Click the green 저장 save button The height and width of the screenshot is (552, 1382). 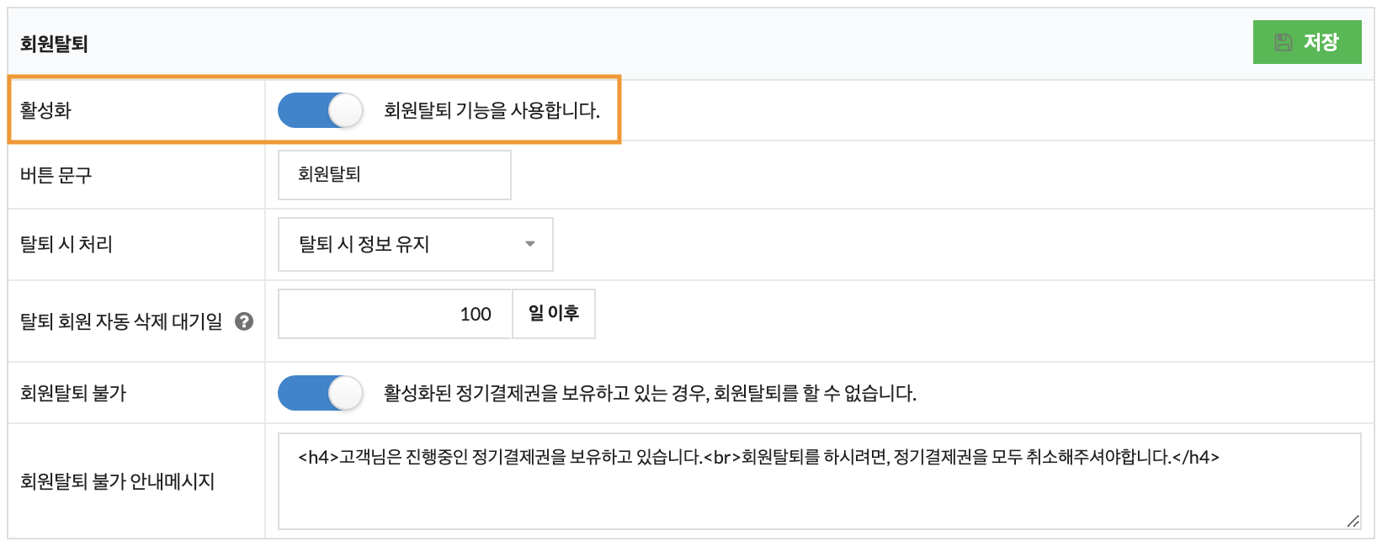[1306, 42]
